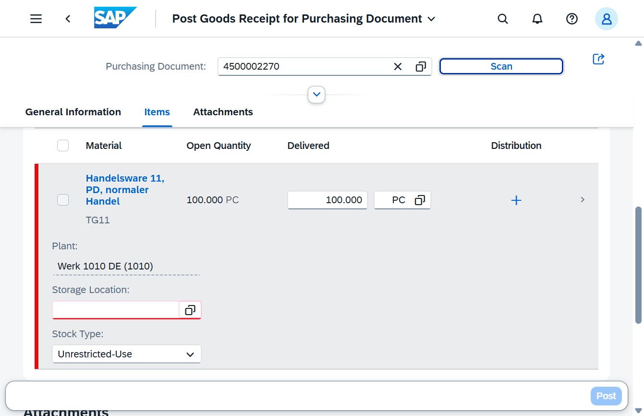
Task: Click the vertical scrollbar thumb
Action: tap(638, 265)
